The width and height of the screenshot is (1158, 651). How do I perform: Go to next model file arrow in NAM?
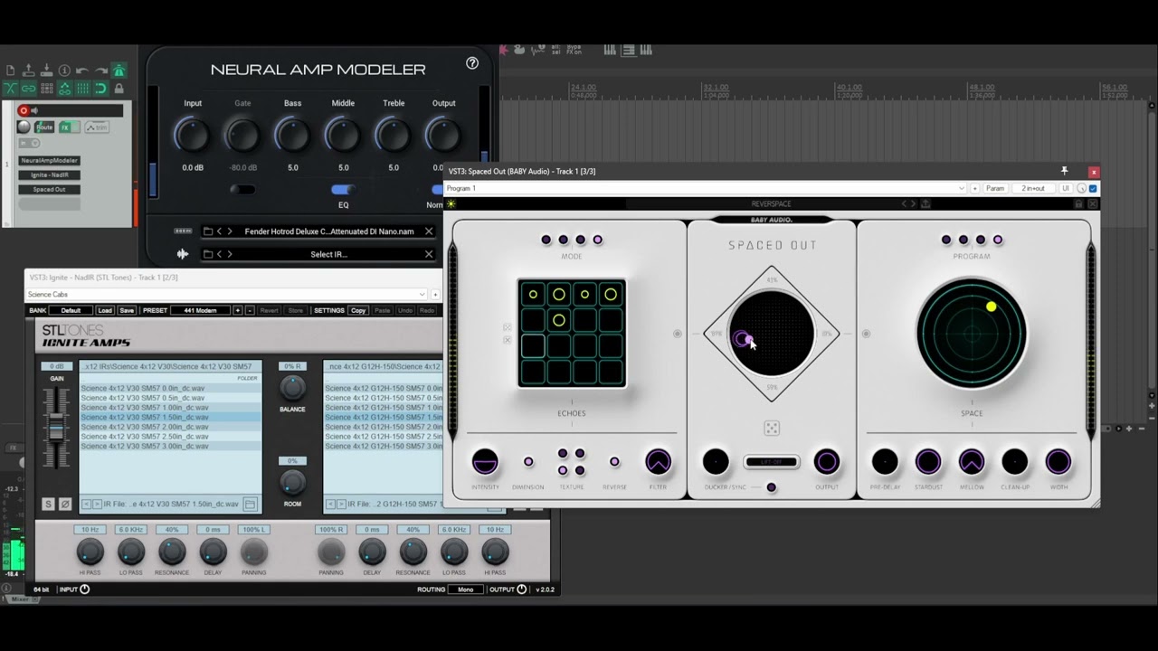point(230,231)
